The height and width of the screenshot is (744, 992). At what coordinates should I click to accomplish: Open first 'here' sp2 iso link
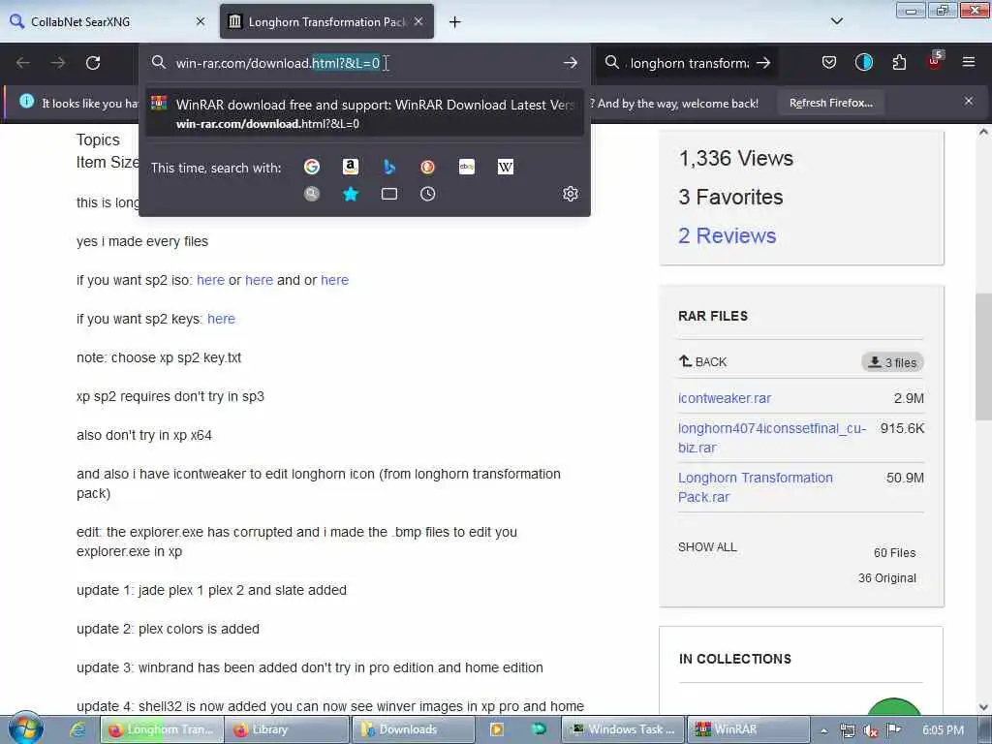pos(210,280)
